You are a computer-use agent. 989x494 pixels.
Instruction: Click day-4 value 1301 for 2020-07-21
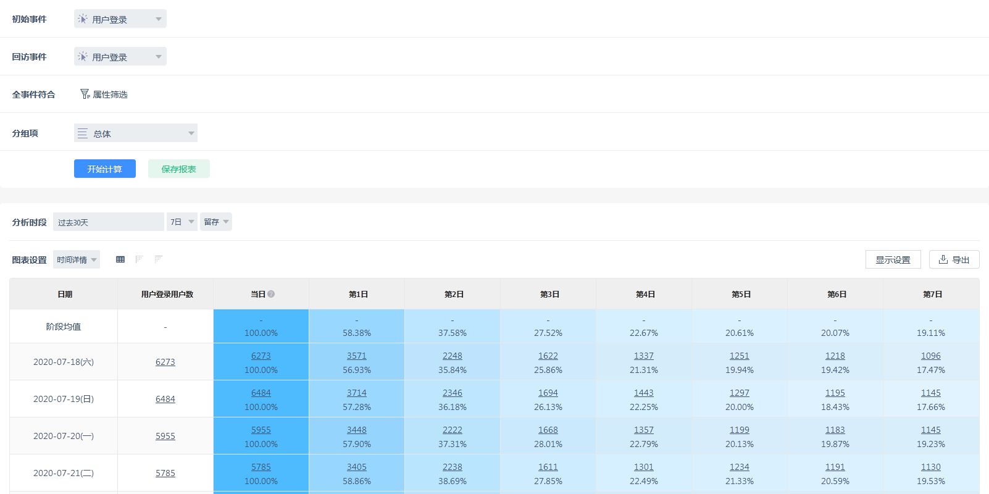pos(644,467)
